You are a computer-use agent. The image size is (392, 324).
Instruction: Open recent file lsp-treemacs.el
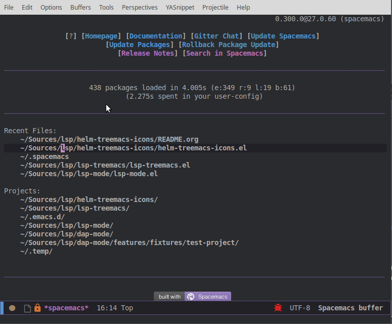[x=105, y=165]
